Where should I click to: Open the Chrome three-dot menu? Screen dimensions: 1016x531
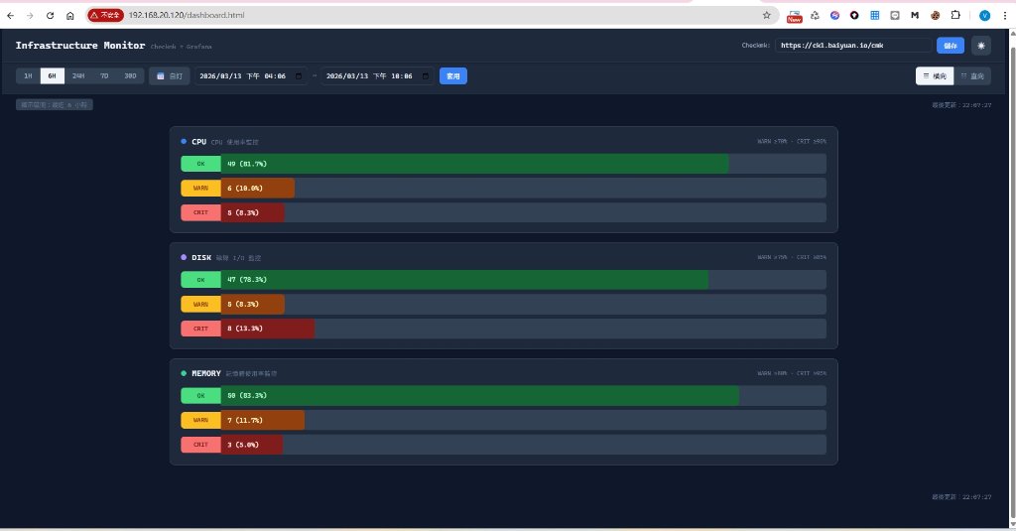click(1005, 15)
